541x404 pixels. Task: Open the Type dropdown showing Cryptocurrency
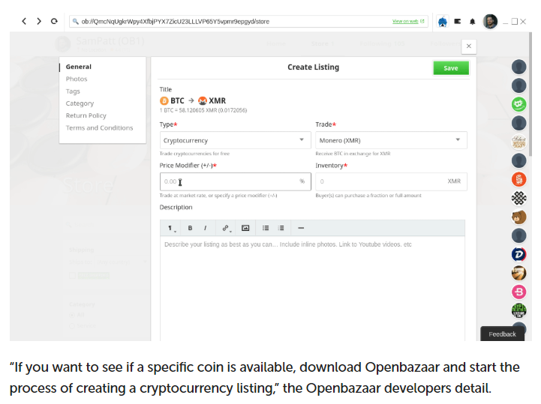click(x=236, y=140)
